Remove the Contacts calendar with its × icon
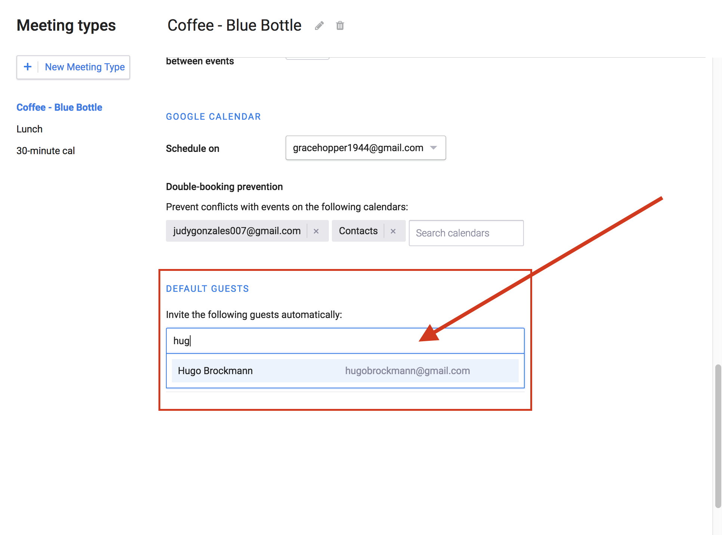722x535 pixels. pos(393,231)
